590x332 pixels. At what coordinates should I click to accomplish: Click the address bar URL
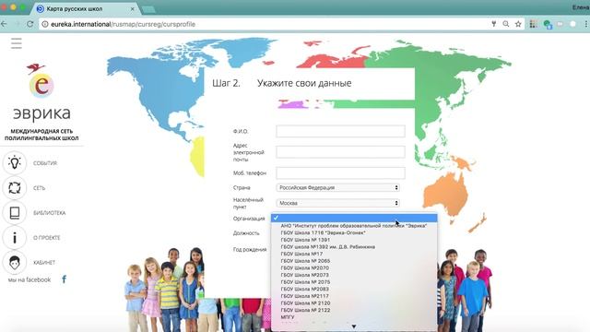point(123,24)
